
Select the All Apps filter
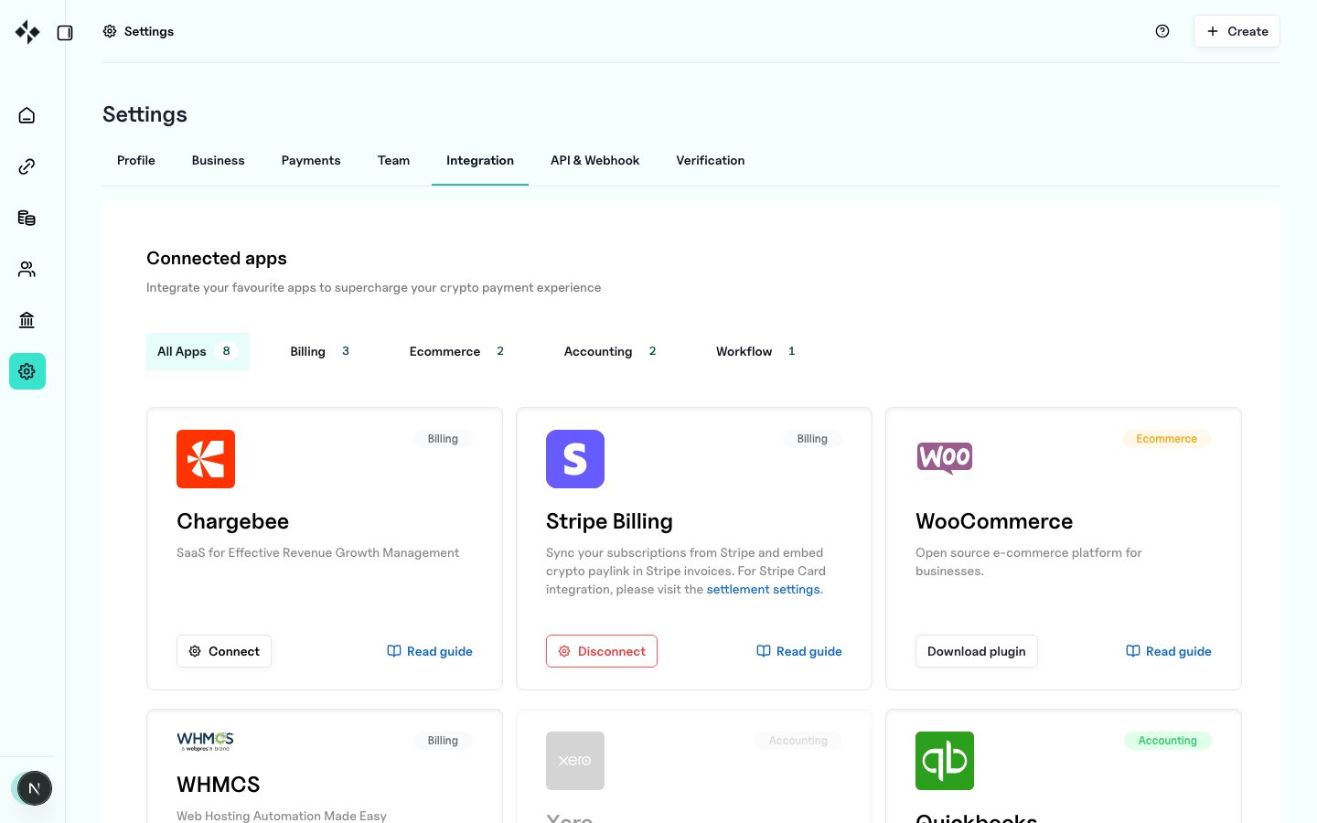(198, 351)
